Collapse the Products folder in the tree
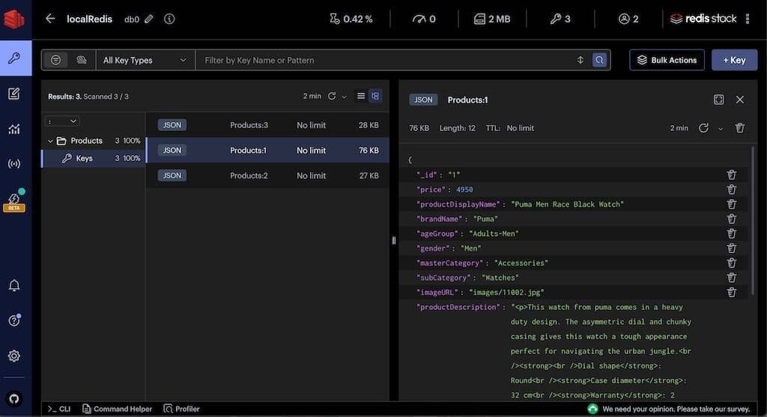The width and height of the screenshot is (767, 417). point(51,141)
